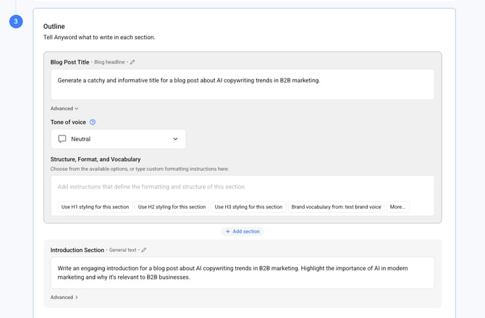Open the More... formatting options
This screenshot has width=485, height=318.
397,206
